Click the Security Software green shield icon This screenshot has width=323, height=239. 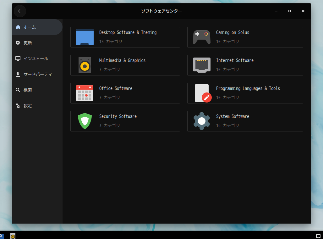pos(85,121)
